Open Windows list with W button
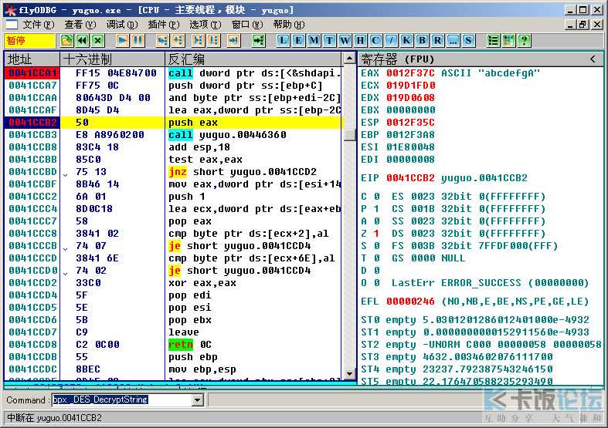608x428 pixels. pyautogui.click(x=345, y=40)
